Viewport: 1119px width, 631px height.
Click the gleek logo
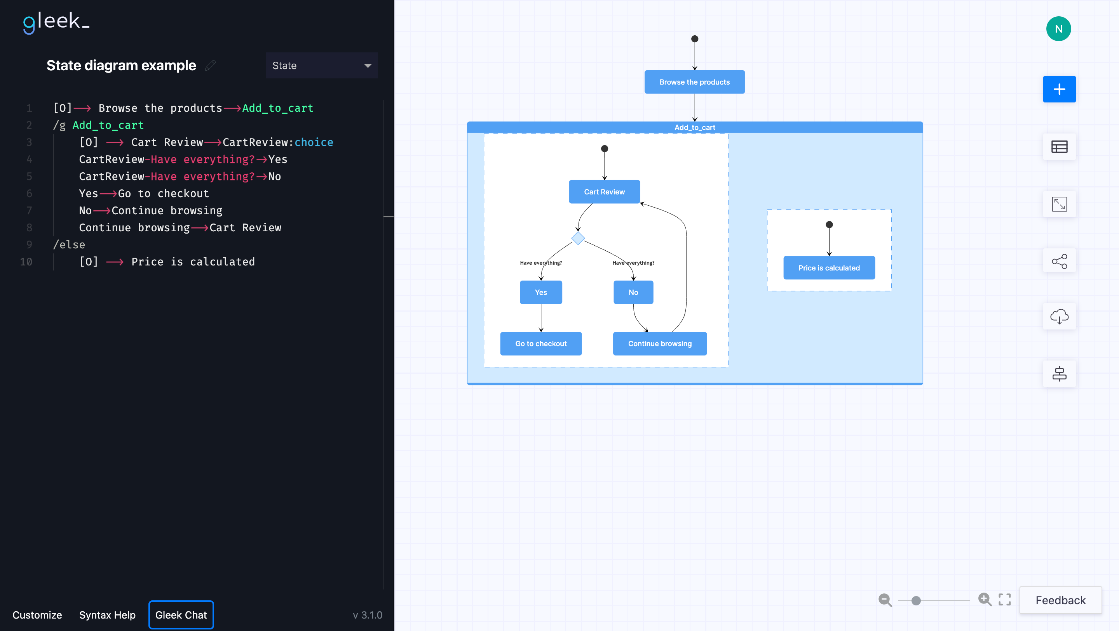(x=56, y=23)
